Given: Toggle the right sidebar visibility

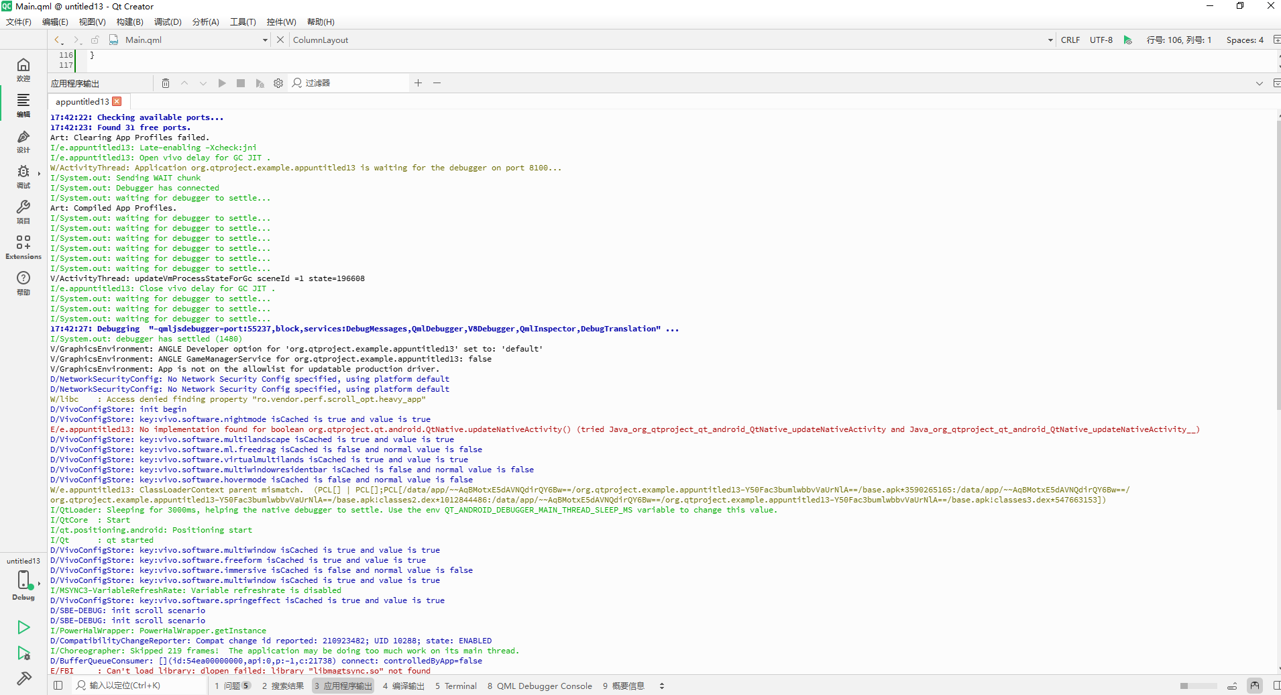Looking at the screenshot, I should [x=1276, y=686].
